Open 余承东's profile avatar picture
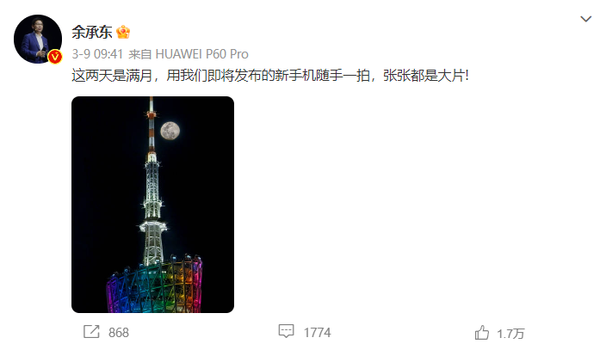Screen dimensions: 600x344 pos(38,39)
